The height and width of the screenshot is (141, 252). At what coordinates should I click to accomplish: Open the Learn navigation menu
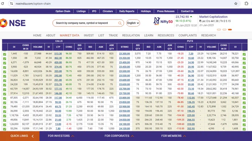[x=149, y=35]
